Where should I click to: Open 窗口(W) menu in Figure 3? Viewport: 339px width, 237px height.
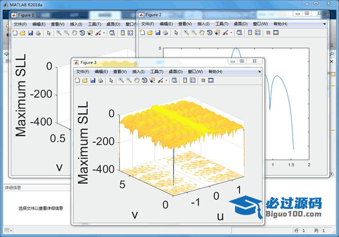[x=195, y=72]
